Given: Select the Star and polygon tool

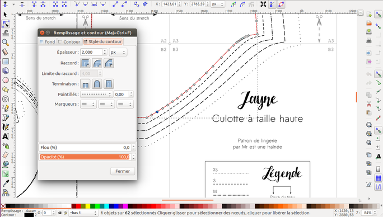Looking at the screenshot, I should (x=5, y=89).
